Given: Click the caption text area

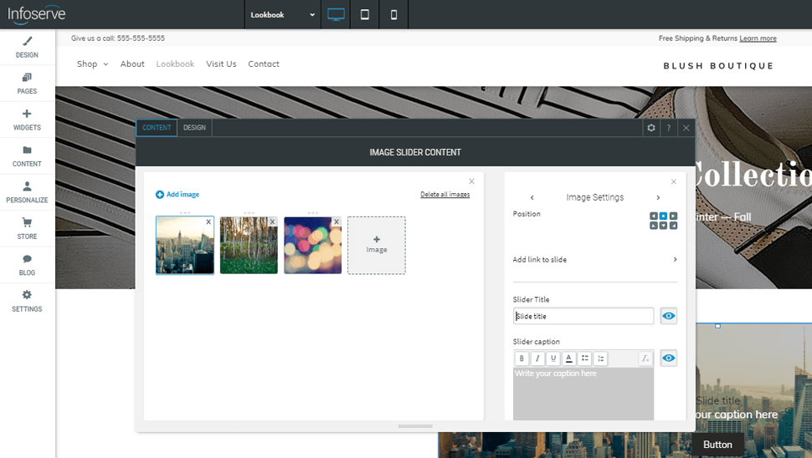Looking at the screenshot, I should pos(583,394).
